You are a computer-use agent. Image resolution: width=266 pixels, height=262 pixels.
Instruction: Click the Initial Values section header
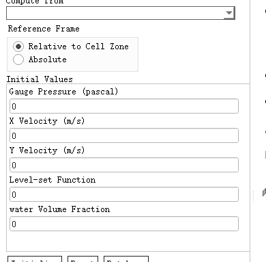pyautogui.click(x=40, y=79)
